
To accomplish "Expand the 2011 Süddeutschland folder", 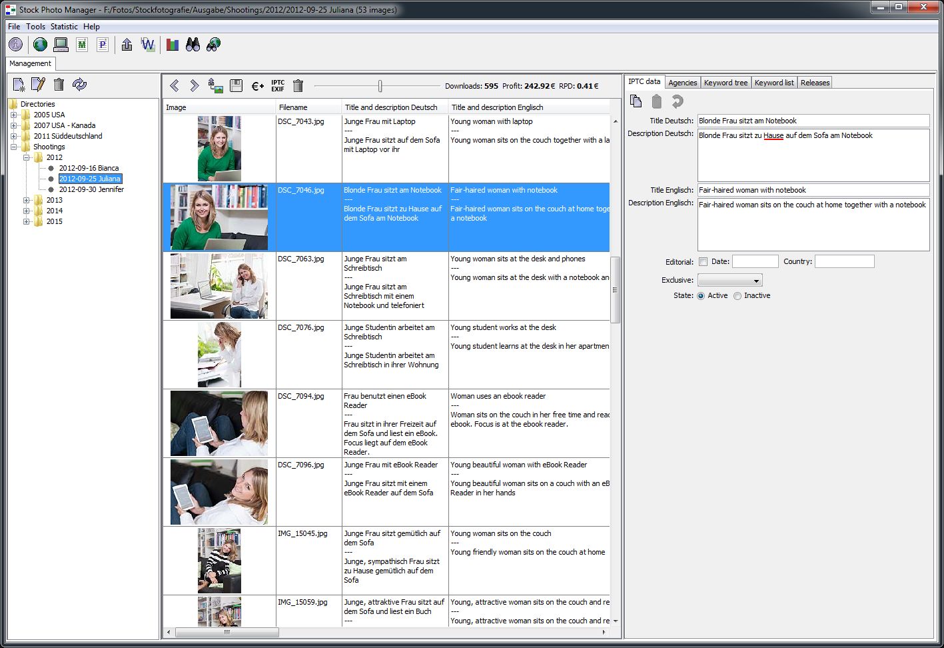I will pyautogui.click(x=14, y=136).
